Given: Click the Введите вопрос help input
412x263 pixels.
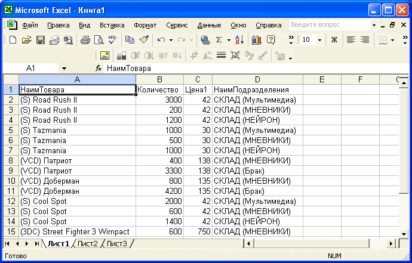Looking at the screenshot, I should click(x=330, y=25).
